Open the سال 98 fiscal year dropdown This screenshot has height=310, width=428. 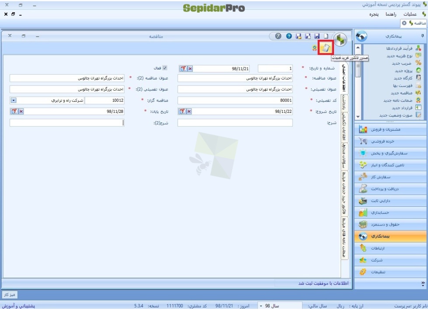click(280, 306)
